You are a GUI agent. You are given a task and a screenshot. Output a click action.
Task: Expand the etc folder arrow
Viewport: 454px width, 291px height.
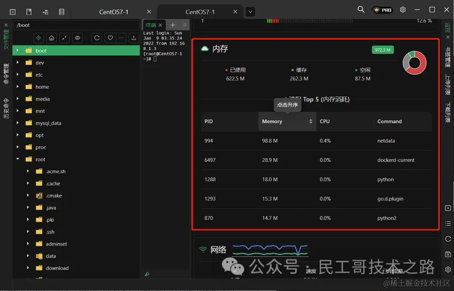coord(18,74)
